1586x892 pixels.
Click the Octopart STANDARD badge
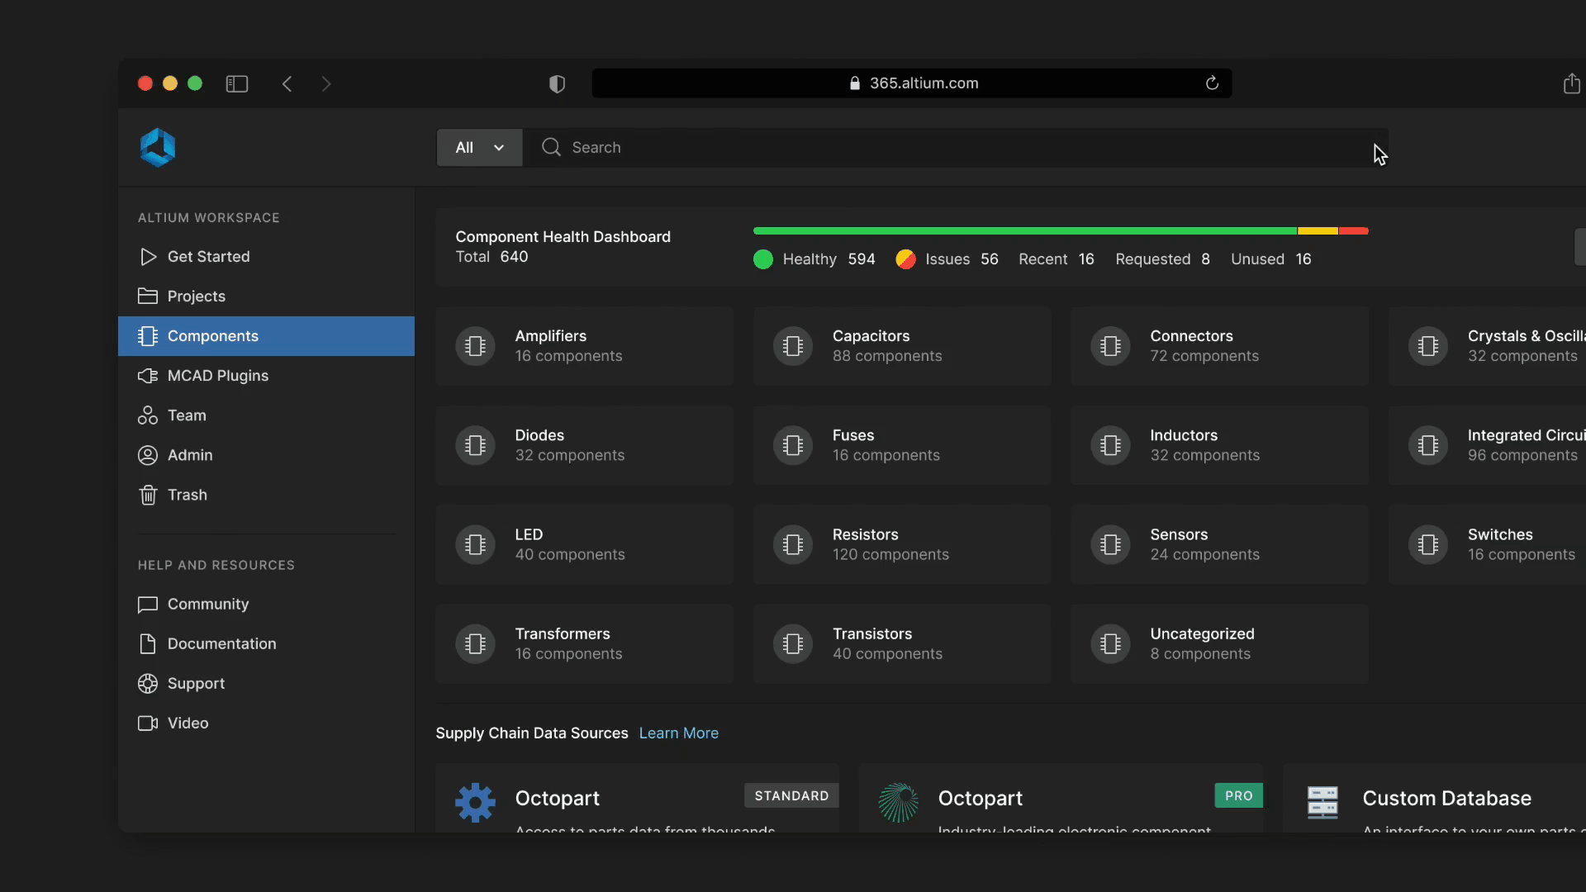tap(791, 795)
